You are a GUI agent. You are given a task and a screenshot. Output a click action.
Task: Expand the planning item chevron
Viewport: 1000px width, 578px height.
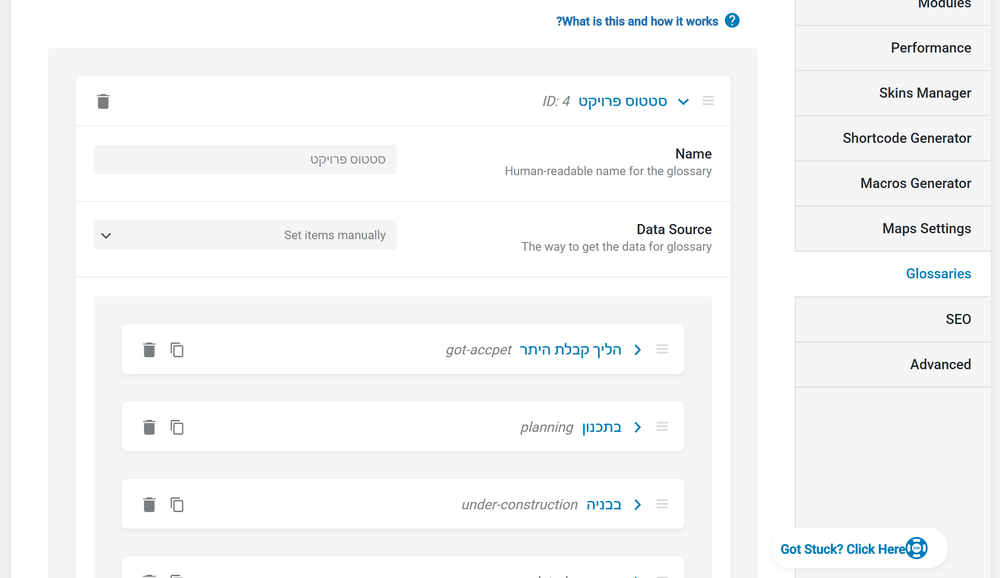[638, 427]
